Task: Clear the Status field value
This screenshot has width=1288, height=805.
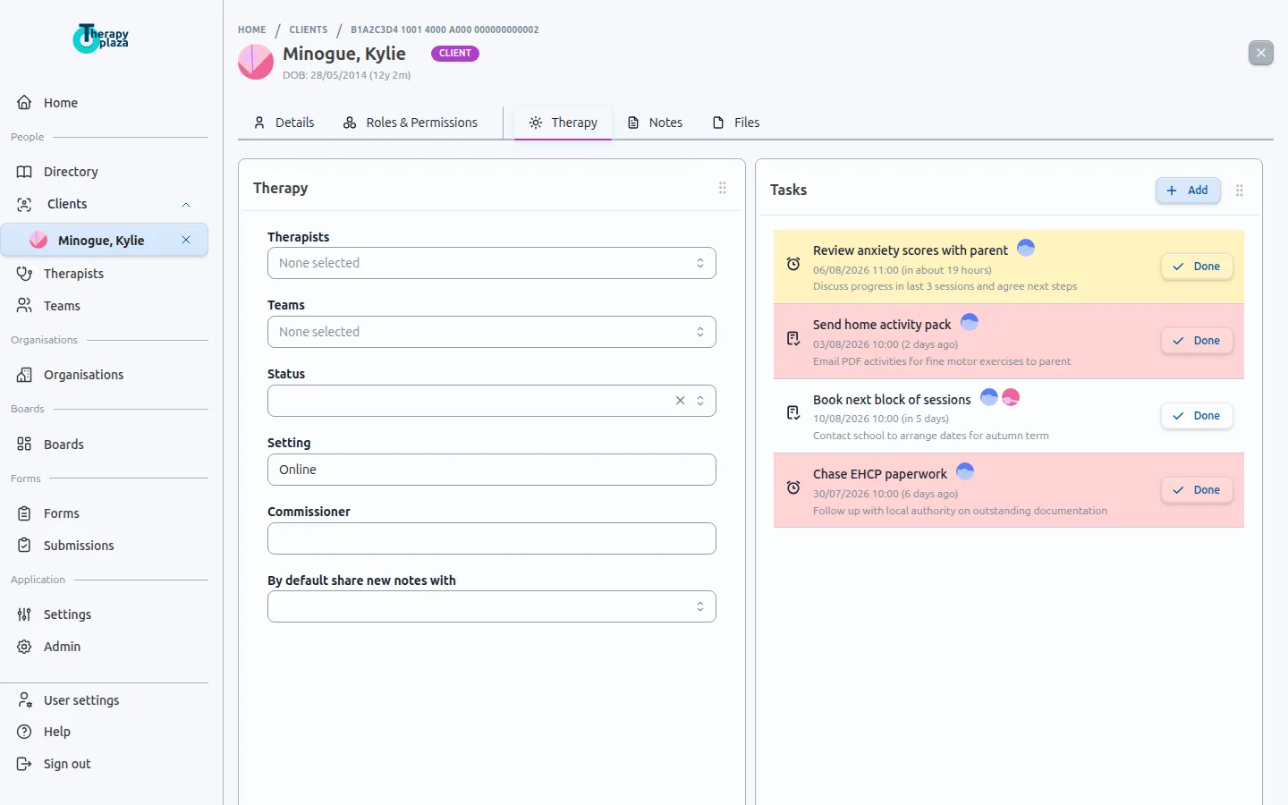Action: pos(680,401)
